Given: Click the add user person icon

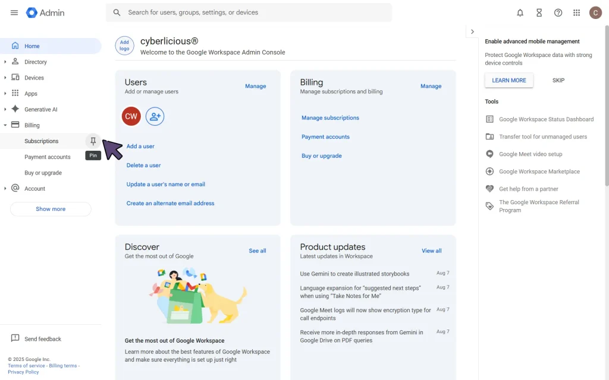Looking at the screenshot, I should point(155,116).
